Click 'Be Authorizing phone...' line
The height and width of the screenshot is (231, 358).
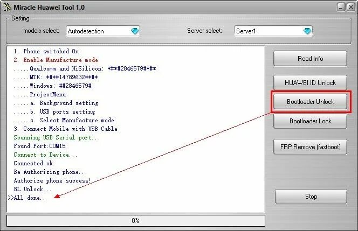pyautogui.click(x=50, y=172)
